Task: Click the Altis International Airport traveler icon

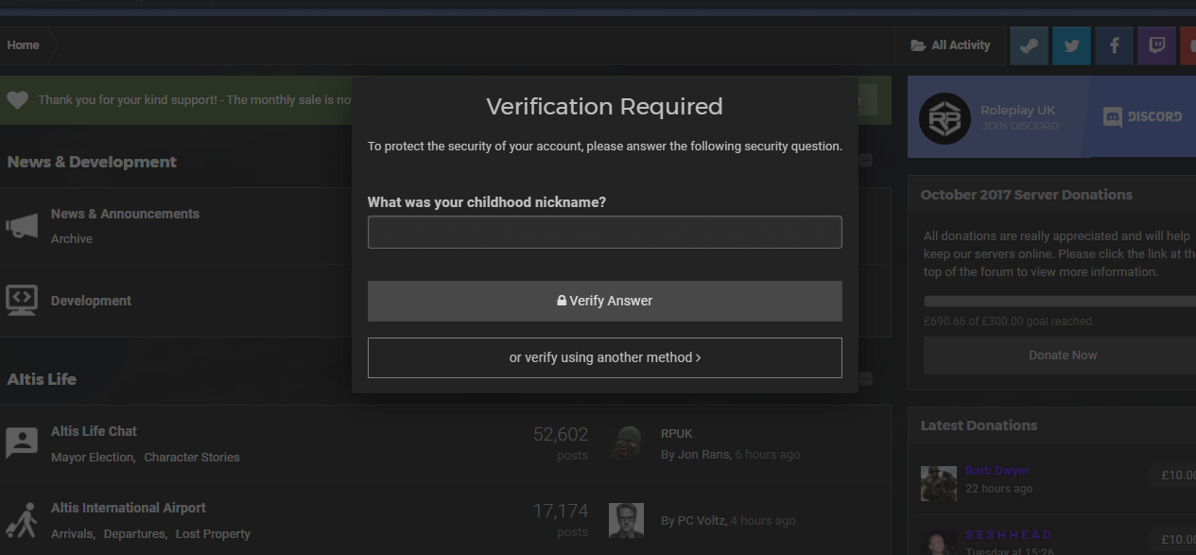Action: click(22, 519)
